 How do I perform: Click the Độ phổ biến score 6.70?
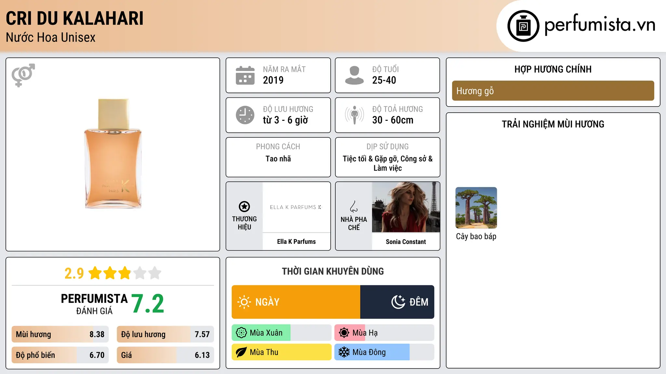point(97,355)
